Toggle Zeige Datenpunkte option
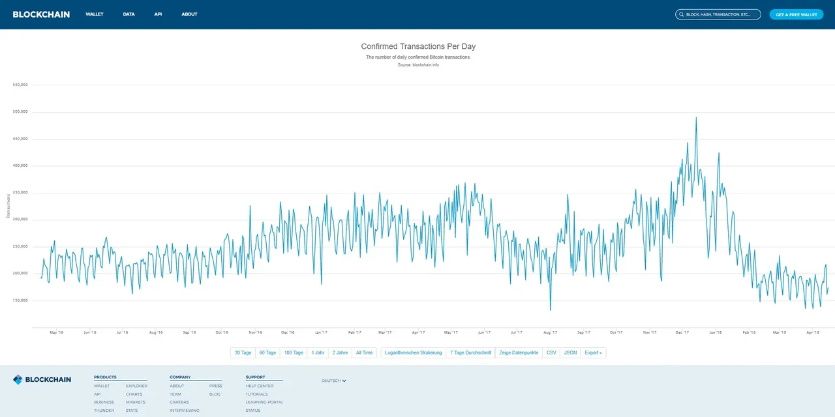The width and height of the screenshot is (835, 417). pos(519,352)
